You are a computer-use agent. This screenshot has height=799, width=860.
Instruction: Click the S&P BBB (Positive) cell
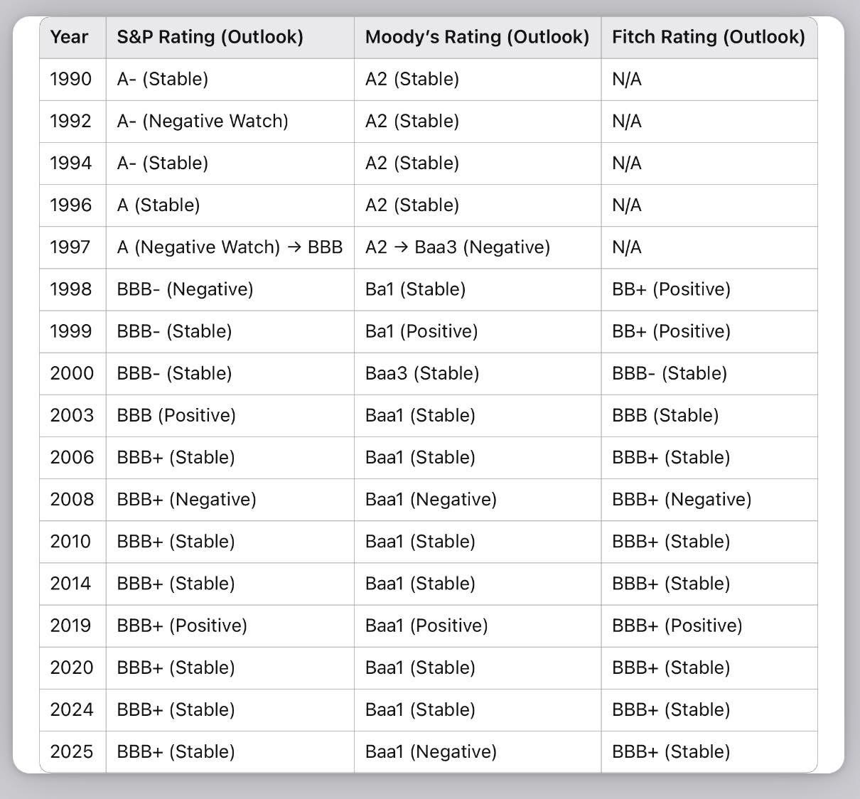coord(176,414)
